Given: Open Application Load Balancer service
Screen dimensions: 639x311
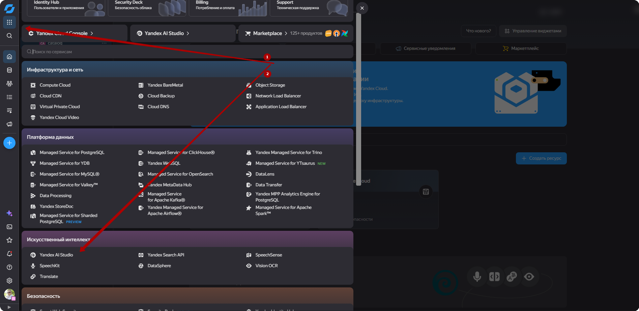Looking at the screenshot, I should [x=281, y=107].
